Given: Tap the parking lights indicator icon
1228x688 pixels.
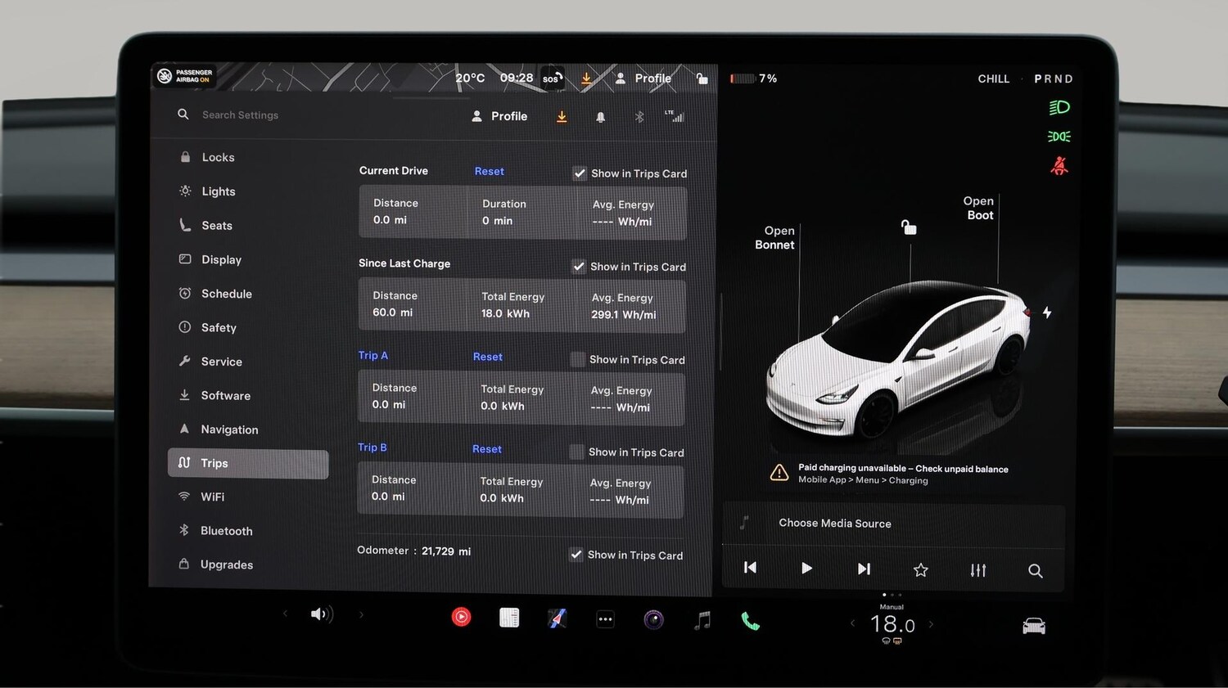Looking at the screenshot, I should coord(1059,137).
